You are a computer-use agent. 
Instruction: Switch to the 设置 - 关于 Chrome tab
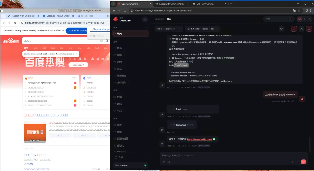point(209,4)
